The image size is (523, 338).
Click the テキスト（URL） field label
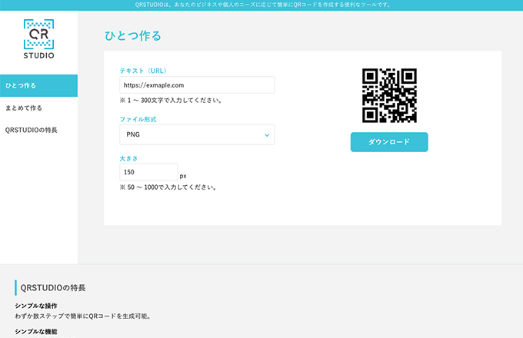[145, 70]
